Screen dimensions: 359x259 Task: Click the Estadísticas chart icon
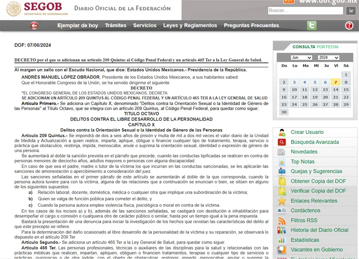coord(282,240)
